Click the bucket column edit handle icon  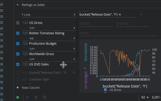pyautogui.click(x=74, y=72)
